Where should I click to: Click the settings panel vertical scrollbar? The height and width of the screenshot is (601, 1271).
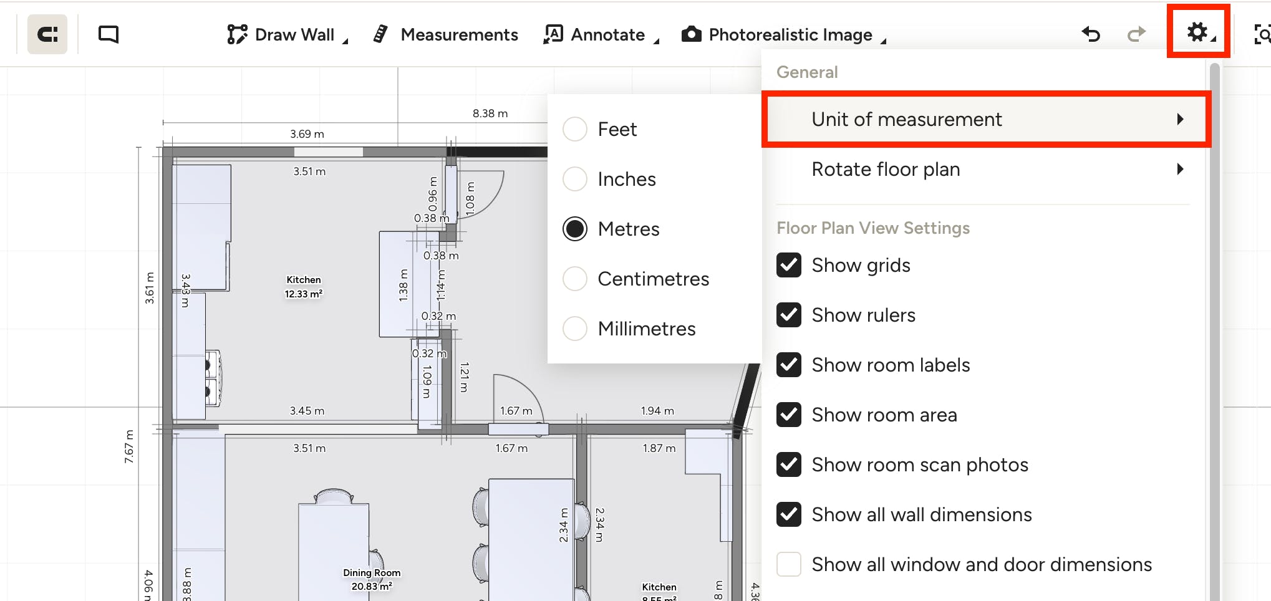(1214, 330)
